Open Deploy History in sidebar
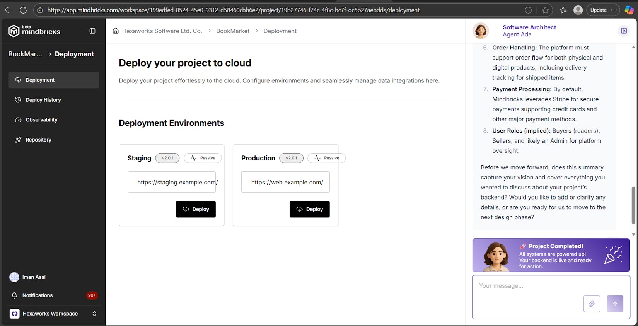Image resolution: width=638 pixels, height=326 pixels. tap(43, 100)
